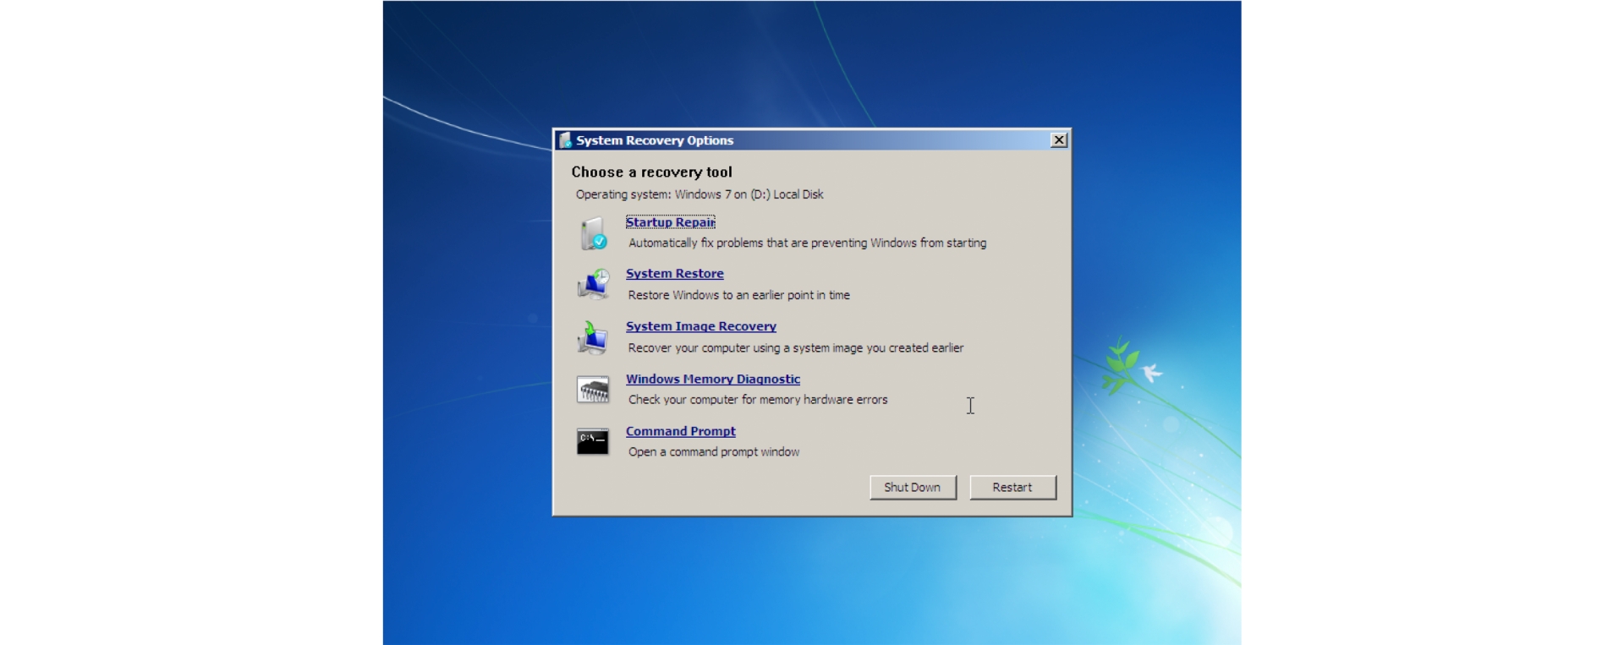Click the "Choose a recovery tool" heading
The width and height of the screenshot is (1624, 645).
click(x=651, y=172)
